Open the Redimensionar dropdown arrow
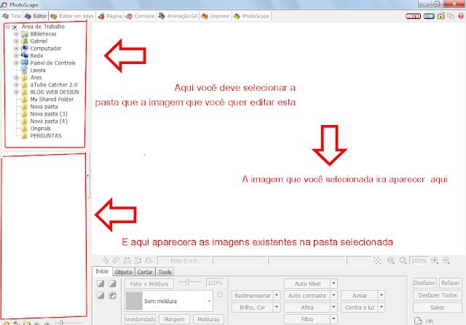This screenshot has width=466, height=325. 277,296
